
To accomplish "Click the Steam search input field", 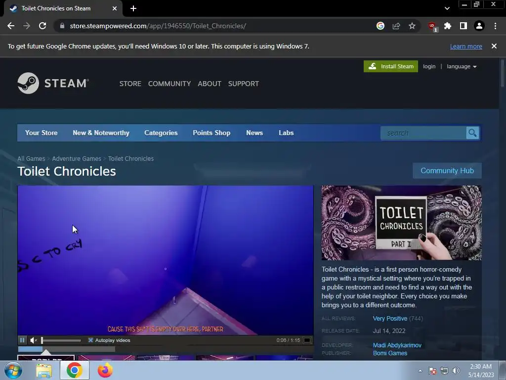I will pyautogui.click(x=423, y=133).
